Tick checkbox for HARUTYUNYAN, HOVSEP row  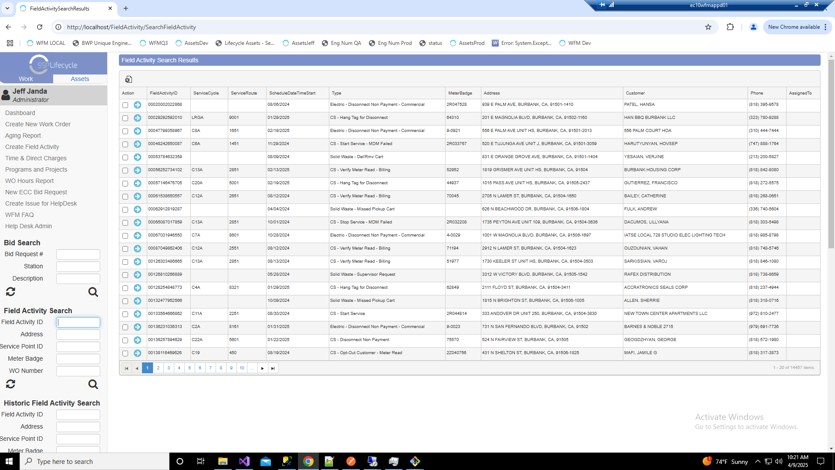[x=125, y=144]
